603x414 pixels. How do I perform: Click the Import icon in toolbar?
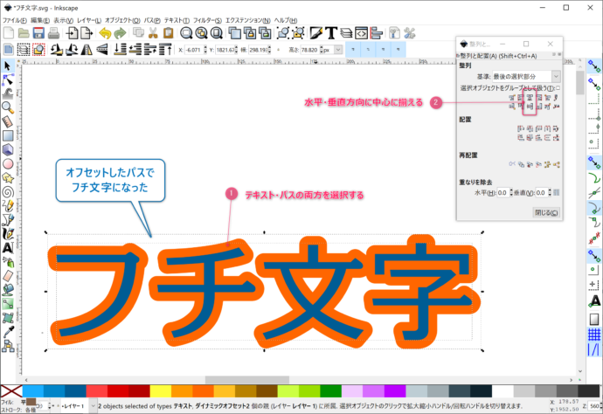pos(72,33)
